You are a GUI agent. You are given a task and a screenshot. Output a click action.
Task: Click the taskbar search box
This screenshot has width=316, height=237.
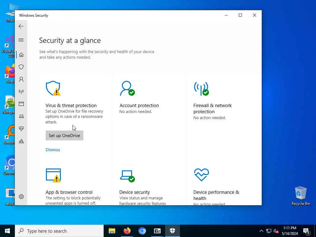click(x=59, y=231)
